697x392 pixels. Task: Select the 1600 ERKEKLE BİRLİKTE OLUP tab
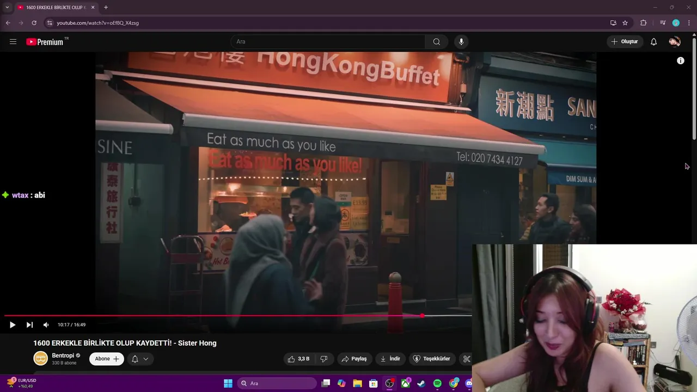(57, 8)
